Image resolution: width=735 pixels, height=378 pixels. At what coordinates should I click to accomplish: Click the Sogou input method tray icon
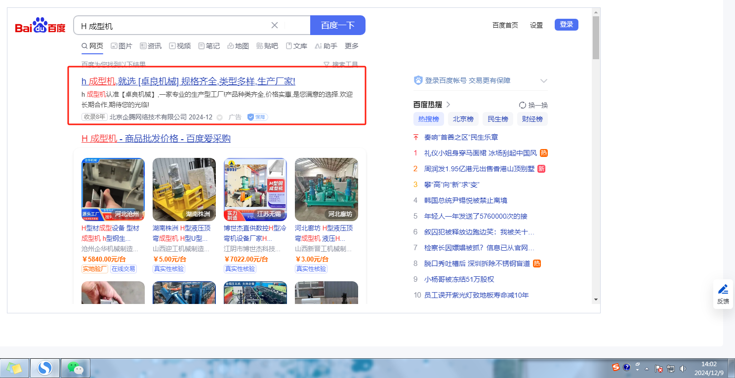tap(616, 367)
